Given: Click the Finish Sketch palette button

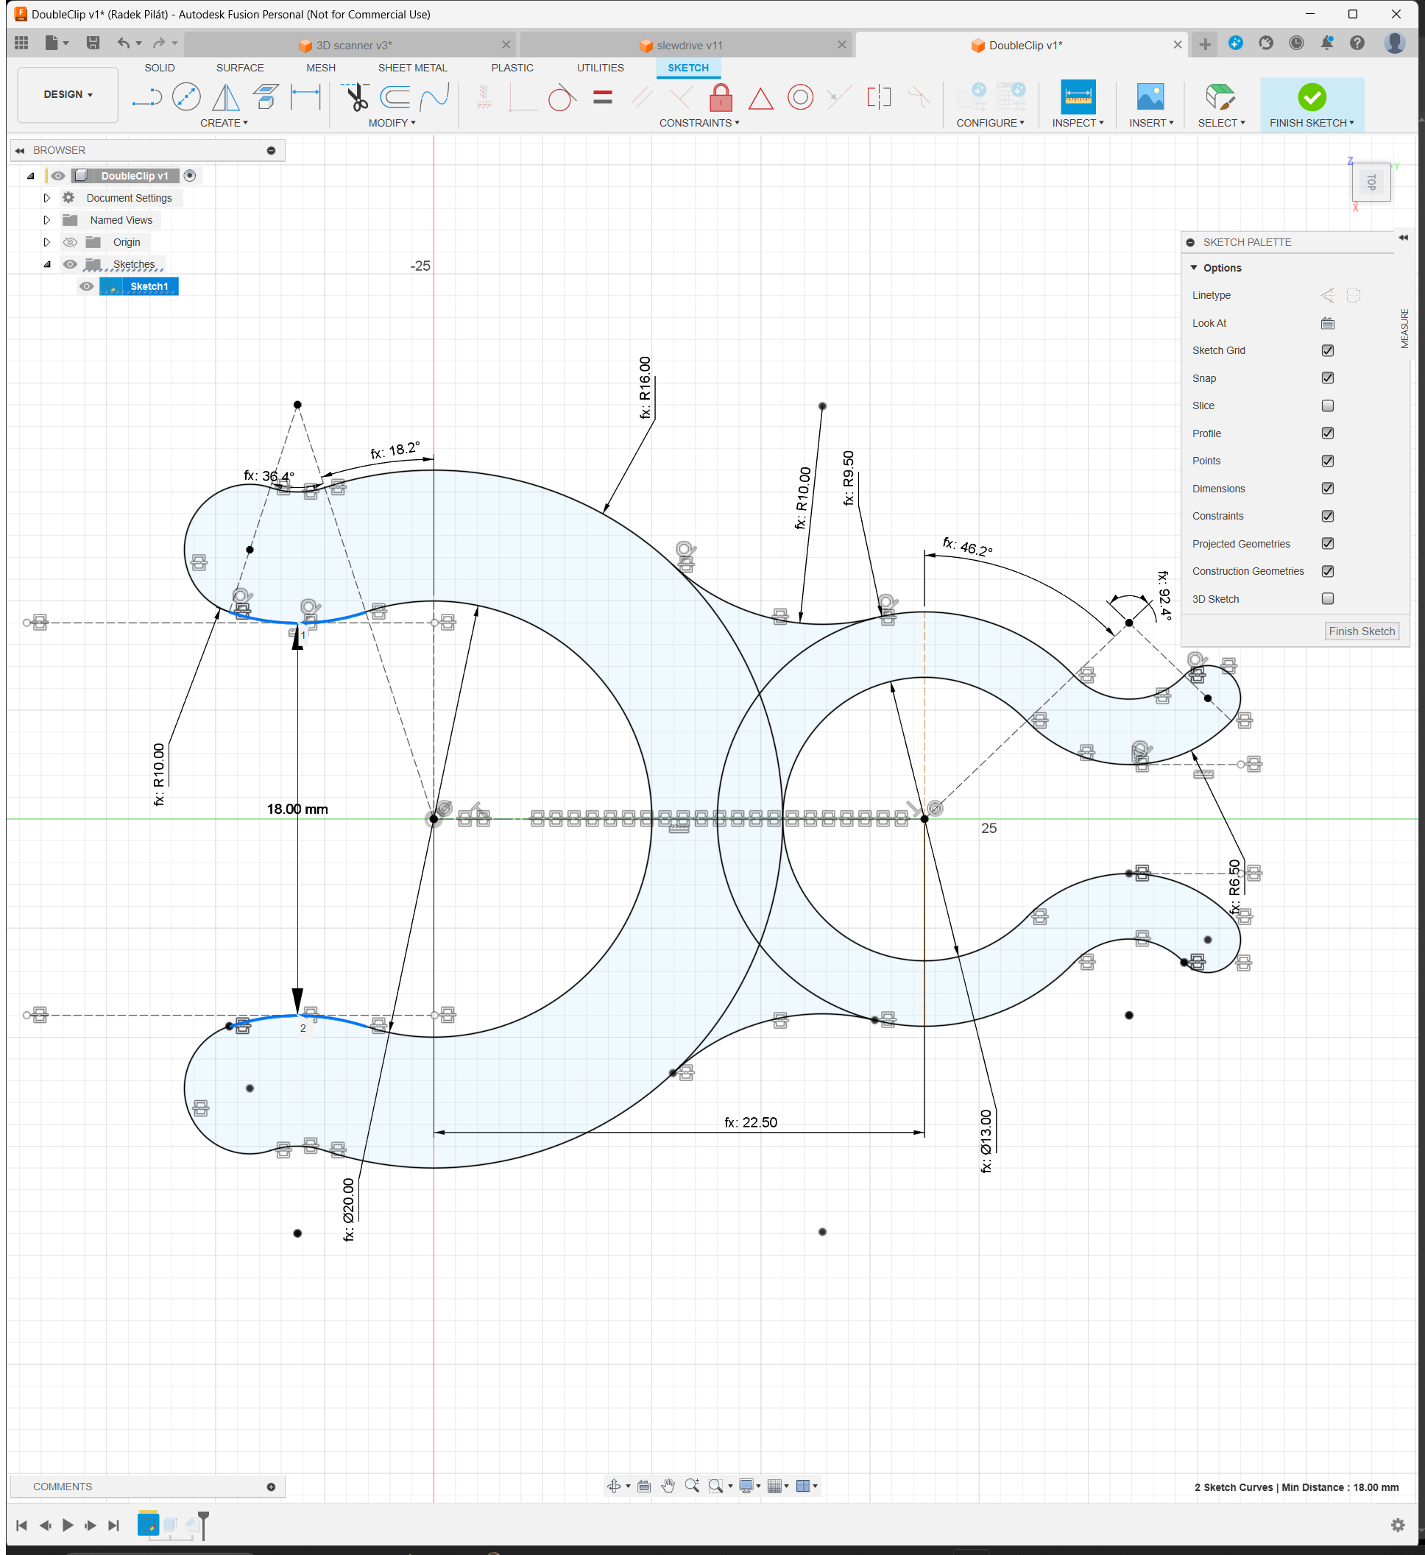Looking at the screenshot, I should pos(1362,631).
